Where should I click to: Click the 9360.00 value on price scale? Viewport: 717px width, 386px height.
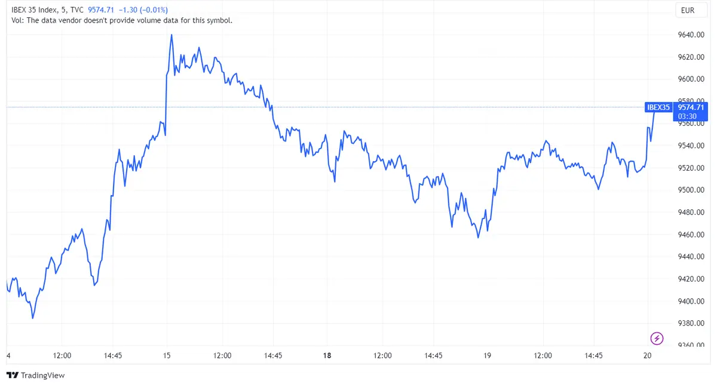coord(691,344)
